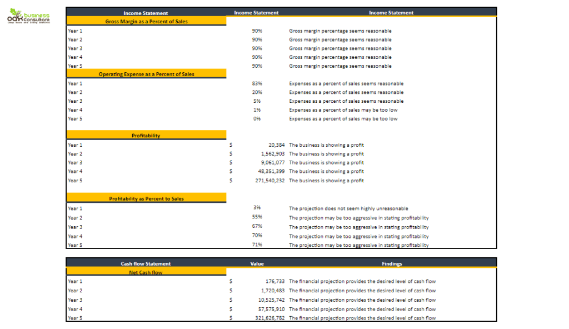The height and width of the screenshot is (329, 569).
Task: Select the 3% profitability percent cell
Action: (x=257, y=207)
